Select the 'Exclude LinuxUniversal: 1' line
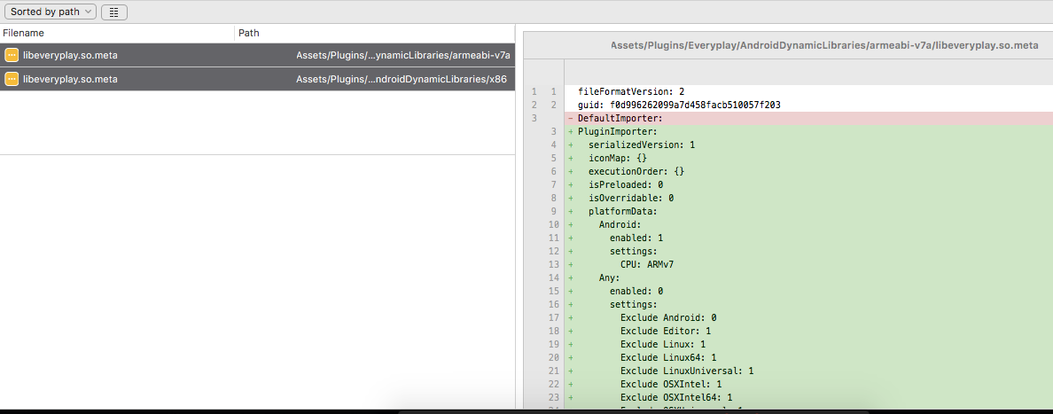1053x414 pixels. point(808,371)
